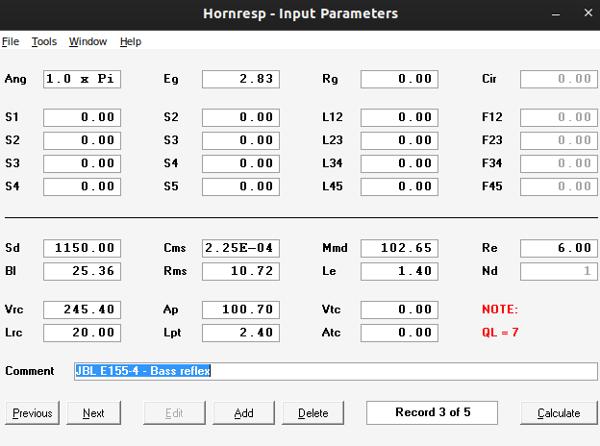Click the L23 input field
This screenshot has width=600, height=446.
tap(399, 140)
